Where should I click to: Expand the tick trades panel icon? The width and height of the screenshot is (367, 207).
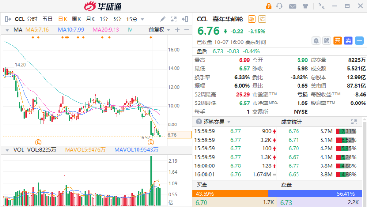(354, 122)
